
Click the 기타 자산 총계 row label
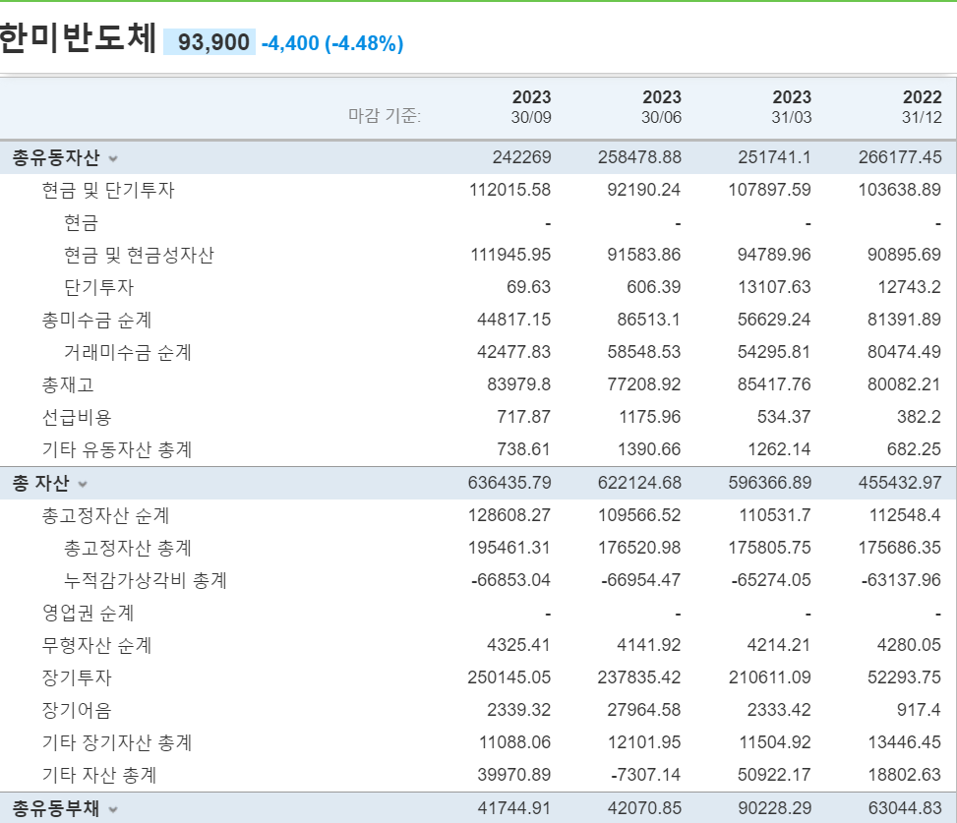point(99,775)
